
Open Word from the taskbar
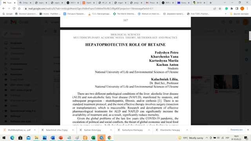point(53,137)
